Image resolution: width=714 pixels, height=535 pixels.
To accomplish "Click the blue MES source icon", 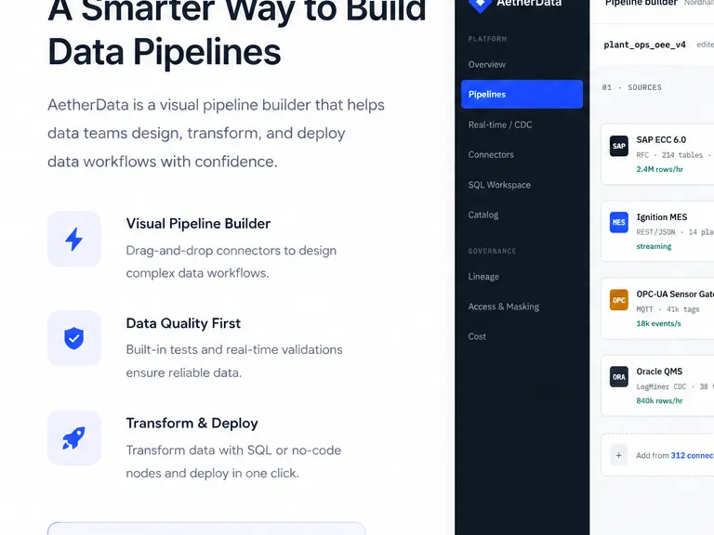I will [619, 223].
